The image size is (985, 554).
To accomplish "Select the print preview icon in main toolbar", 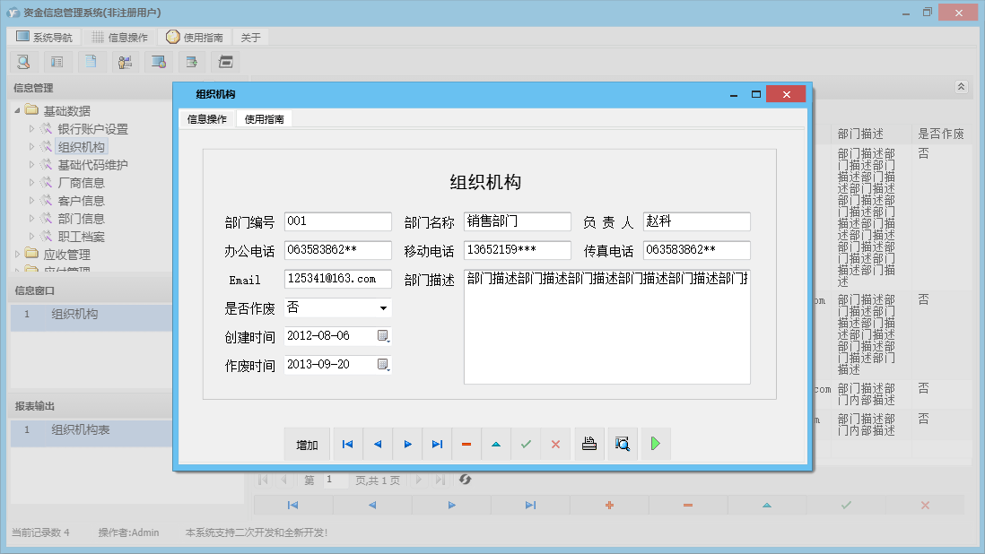I will pos(24,61).
